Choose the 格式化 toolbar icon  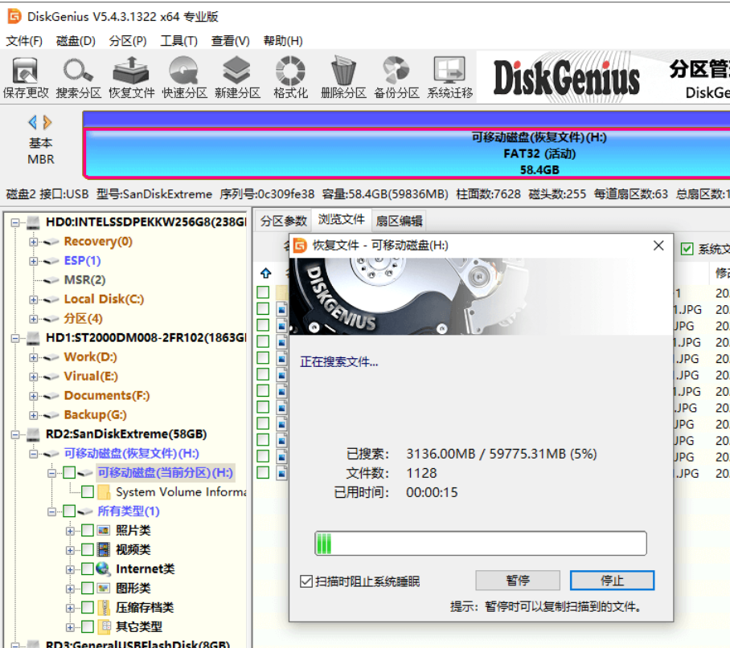pyautogui.click(x=290, y=77)
